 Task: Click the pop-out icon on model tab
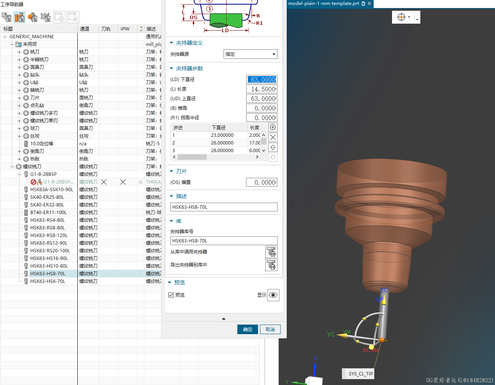pyautogui.click(x=363, y=3)
